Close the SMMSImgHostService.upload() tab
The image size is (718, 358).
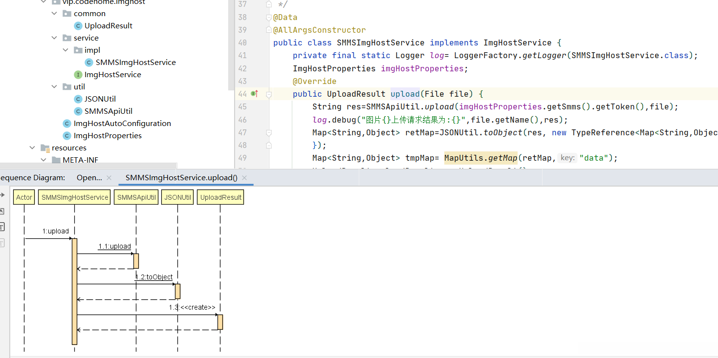[244, 178]
